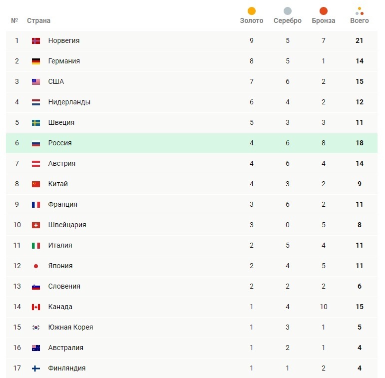Click the Germany flag icon
Screen dimensions: 385x378
click(x=36, y=61)
